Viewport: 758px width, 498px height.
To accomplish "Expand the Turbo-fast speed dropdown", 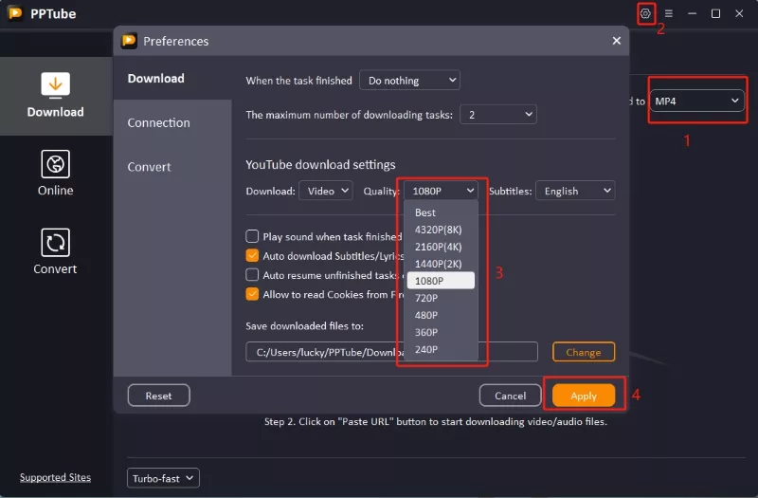I will click(x=163, y=478).
